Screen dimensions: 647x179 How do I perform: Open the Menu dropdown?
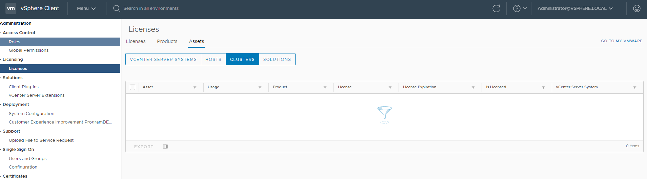click(86, 8)
